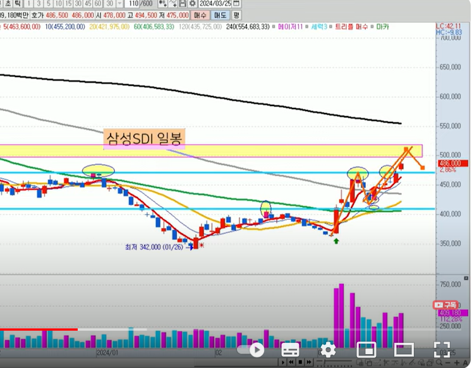Click the date field showing 2024/03/25
472x368 pixels.
(215, 3)
